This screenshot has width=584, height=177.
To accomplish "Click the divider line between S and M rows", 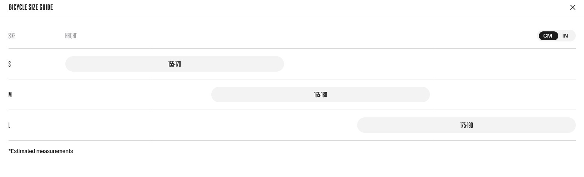I will [x=292, y=79].
